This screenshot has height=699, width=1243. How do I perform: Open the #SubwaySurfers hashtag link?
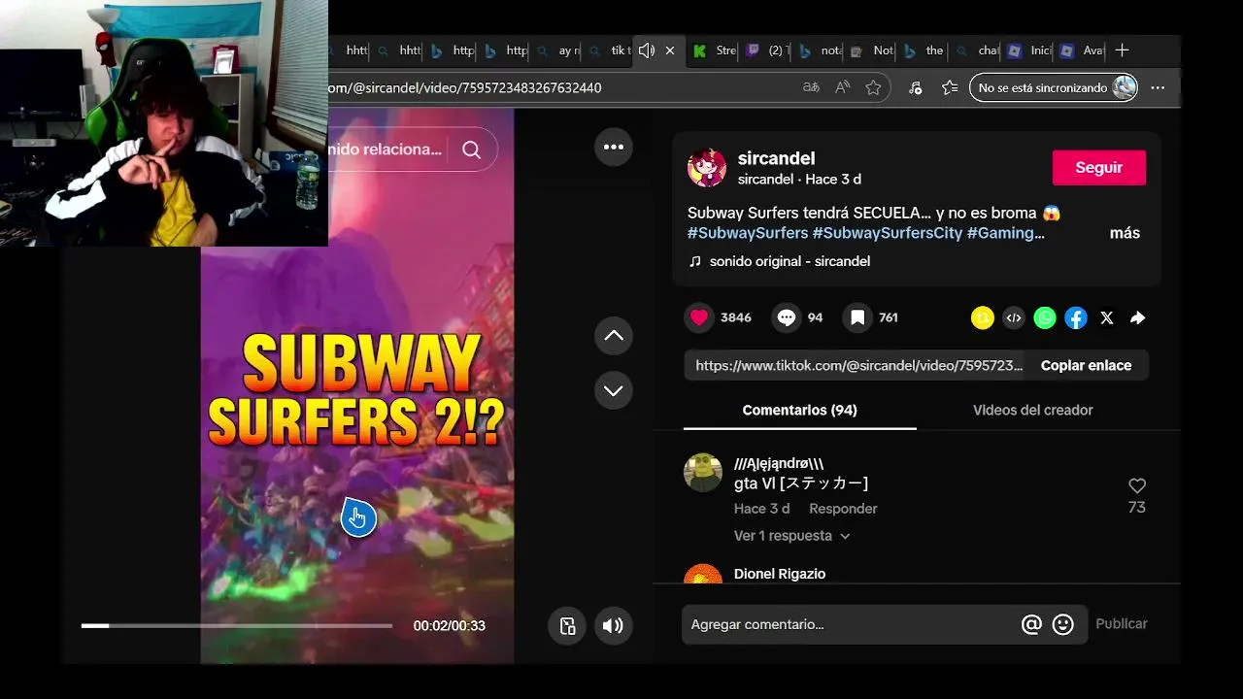pyautogui.click(x=748, y=233)
